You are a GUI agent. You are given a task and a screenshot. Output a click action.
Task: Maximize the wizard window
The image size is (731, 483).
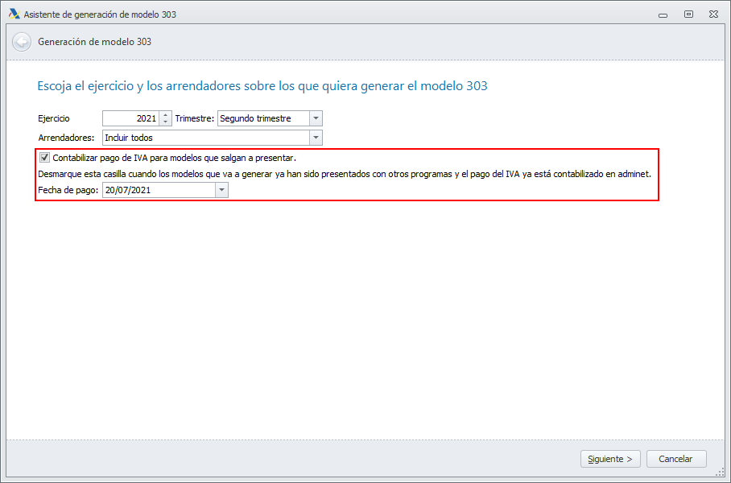click(688, 14)
